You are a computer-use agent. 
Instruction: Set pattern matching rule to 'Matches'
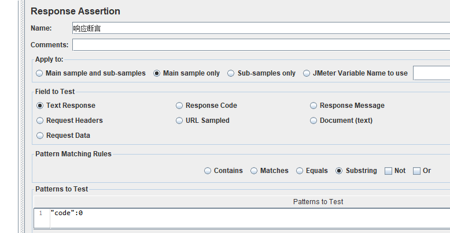(254, 171)
